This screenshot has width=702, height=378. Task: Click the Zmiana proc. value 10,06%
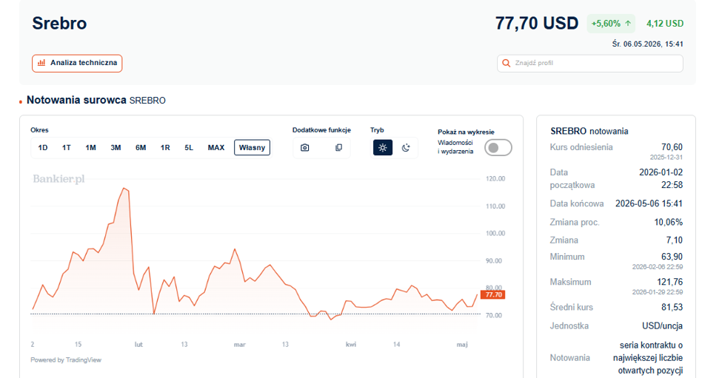click(669, 223)
